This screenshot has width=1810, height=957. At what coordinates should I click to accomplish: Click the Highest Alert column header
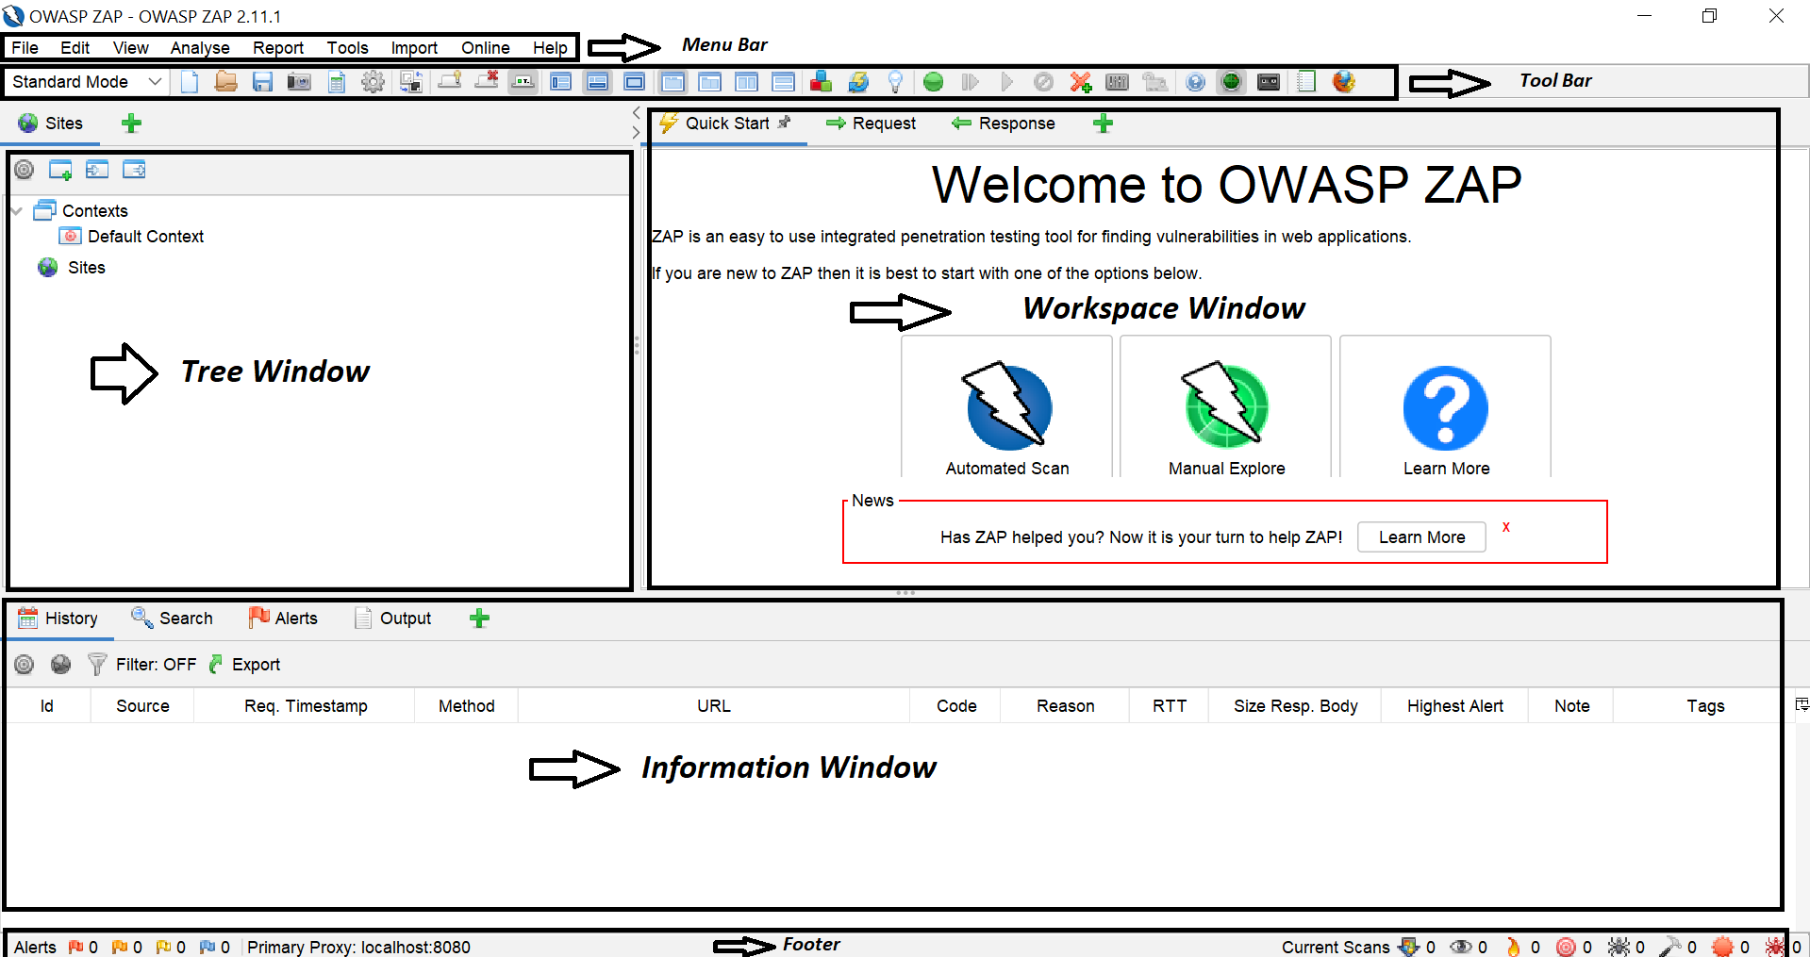[1454, 706]
